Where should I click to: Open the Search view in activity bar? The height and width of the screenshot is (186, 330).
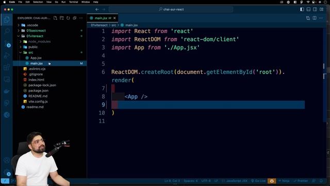7,31
